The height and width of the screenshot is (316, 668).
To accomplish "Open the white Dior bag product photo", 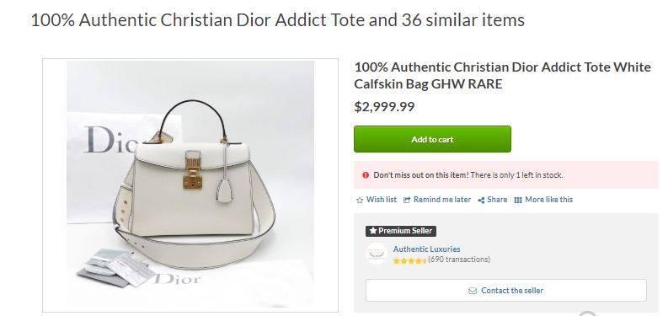I will [x=190, y=185].
